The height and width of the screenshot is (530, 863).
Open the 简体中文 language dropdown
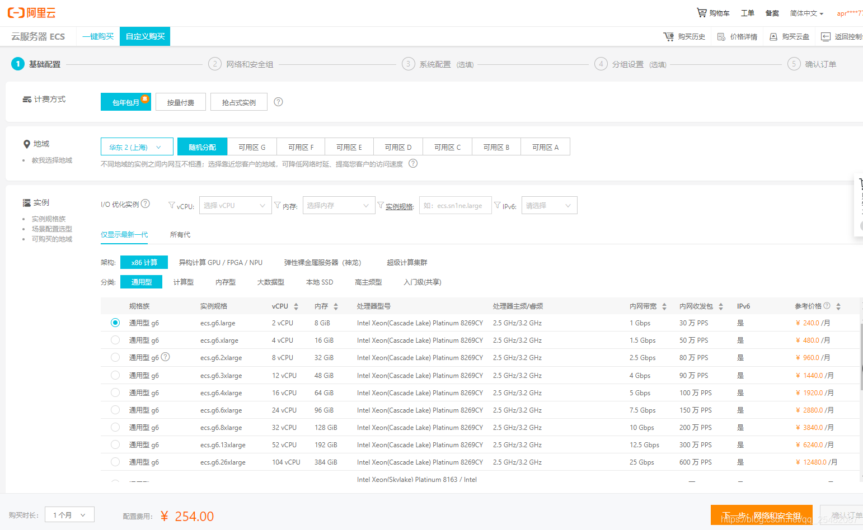[x=806, y=13]
